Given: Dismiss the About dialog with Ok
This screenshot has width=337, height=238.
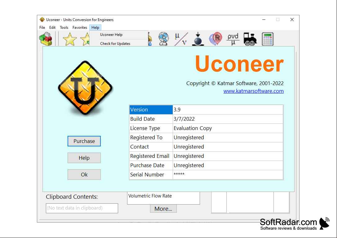Looking at the screenshot, I should pyautogui.click(x=84, y=175).
